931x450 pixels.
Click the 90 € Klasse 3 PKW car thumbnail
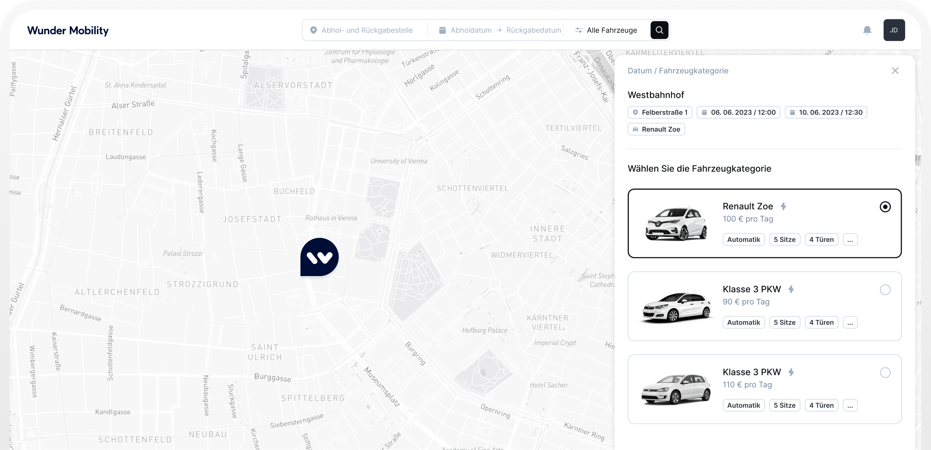pyautogui.click(x=676, y=307)
